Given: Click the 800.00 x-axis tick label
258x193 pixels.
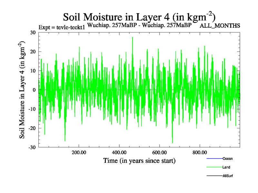Looking at the screenshot, I should pos(200,152).
